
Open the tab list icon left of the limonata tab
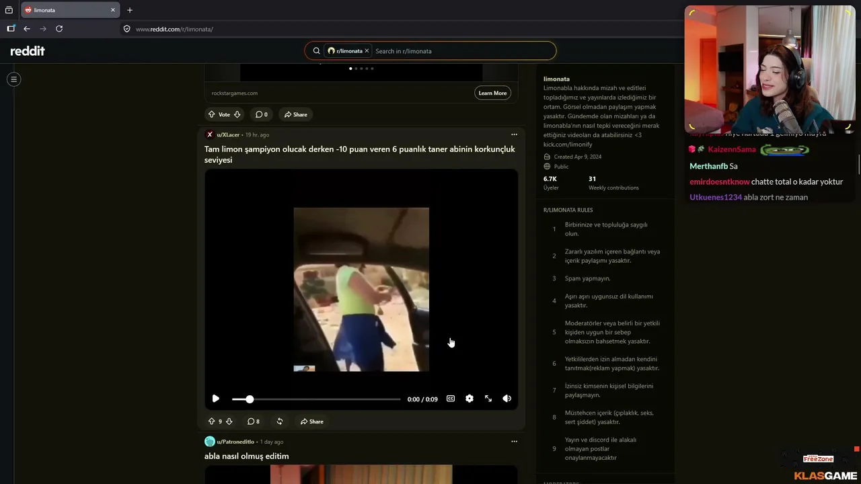[x=9, y=10]
